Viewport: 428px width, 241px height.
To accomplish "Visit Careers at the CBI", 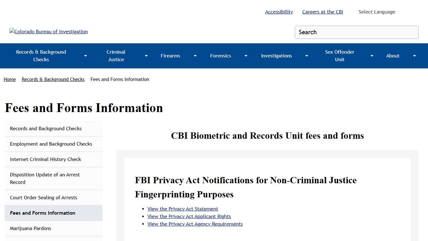I will click(x=322, y=12).
